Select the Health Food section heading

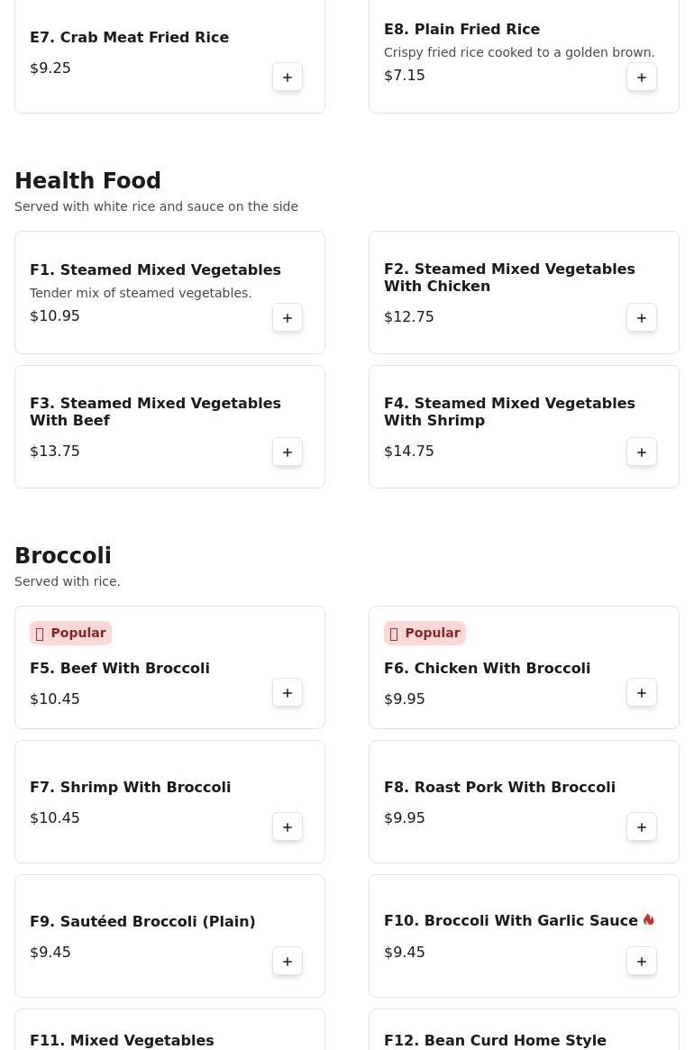click(x=87, y=181)
